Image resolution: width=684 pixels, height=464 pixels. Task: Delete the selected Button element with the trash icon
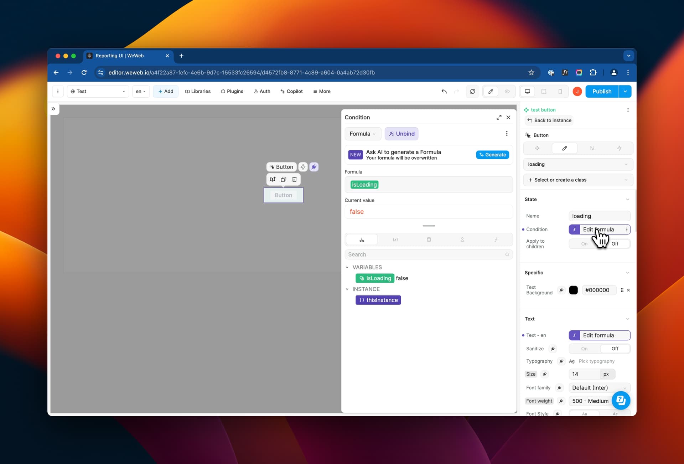294,179
